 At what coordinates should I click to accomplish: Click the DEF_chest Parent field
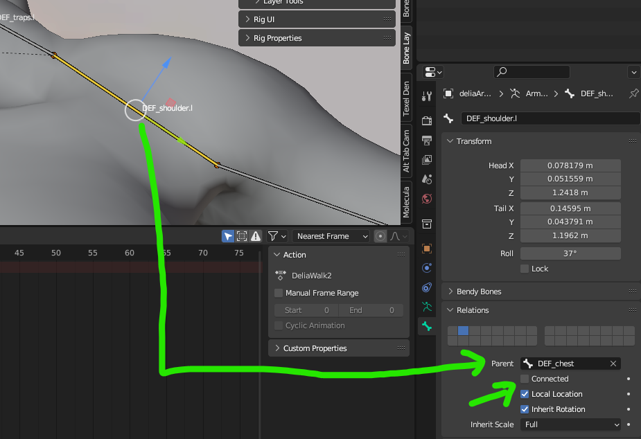[x=570, y=364]
